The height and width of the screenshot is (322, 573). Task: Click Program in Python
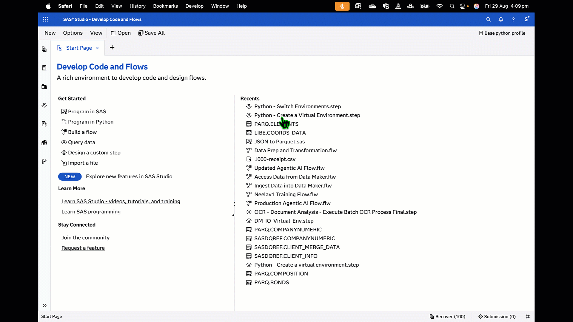coord(87,122)
